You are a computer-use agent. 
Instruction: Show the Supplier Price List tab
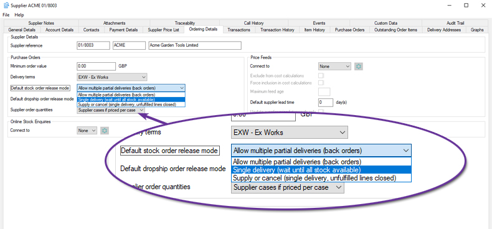pos(163,30)
